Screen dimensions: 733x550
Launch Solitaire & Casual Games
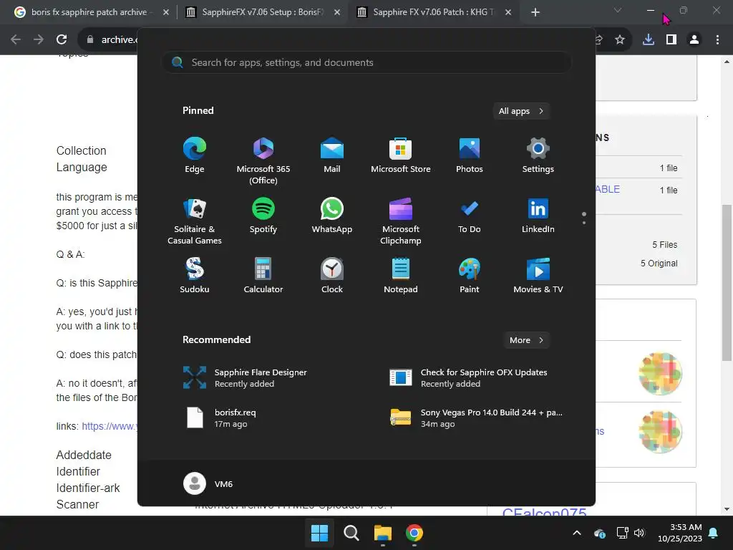(x=195, y=221)
